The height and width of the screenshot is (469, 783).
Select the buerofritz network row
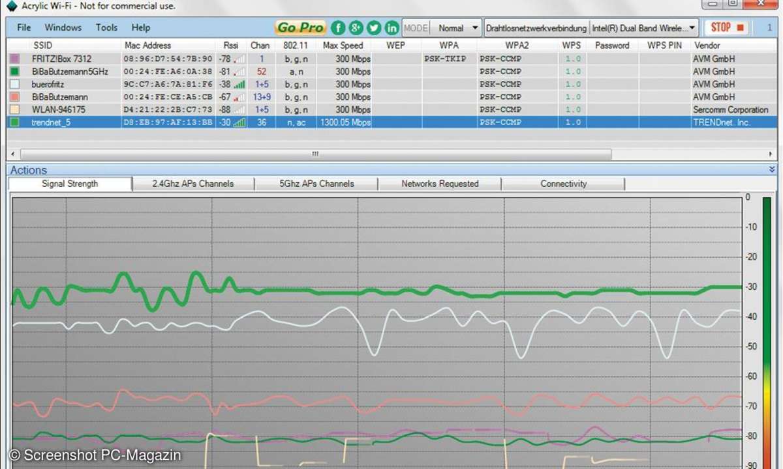[x=391, y=84]
